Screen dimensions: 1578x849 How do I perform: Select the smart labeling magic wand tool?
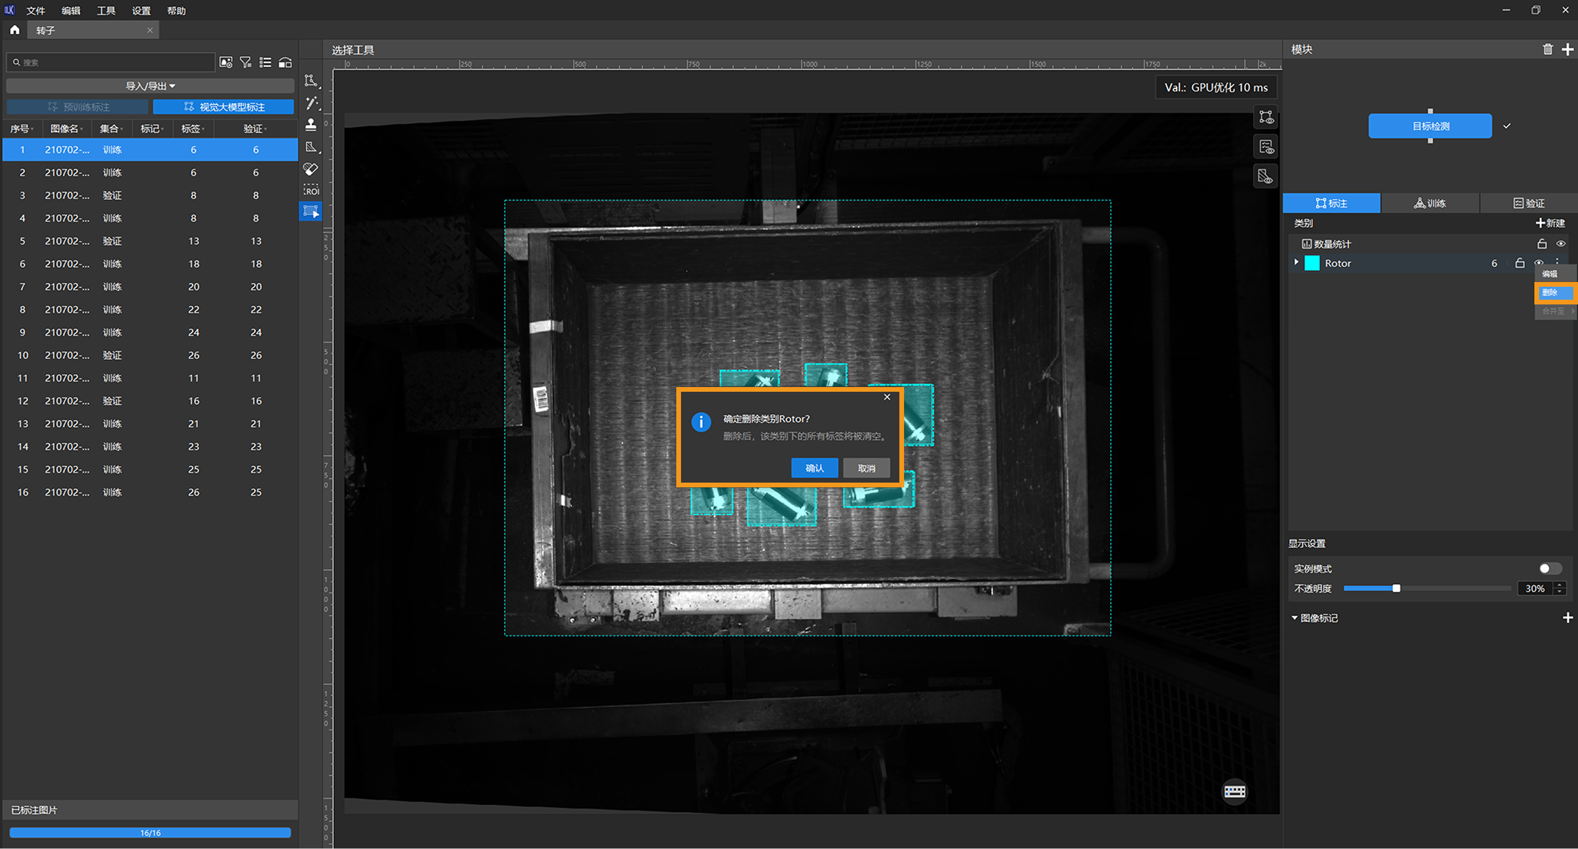(x=312, y=103)
